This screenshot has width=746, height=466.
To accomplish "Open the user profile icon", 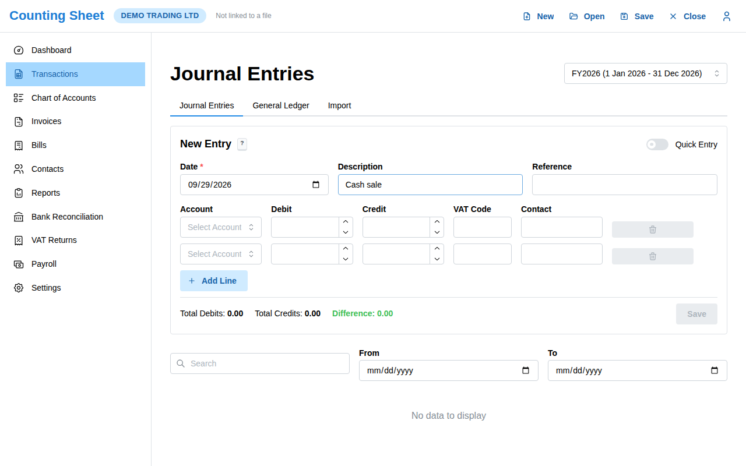I will tap(726, 16).
